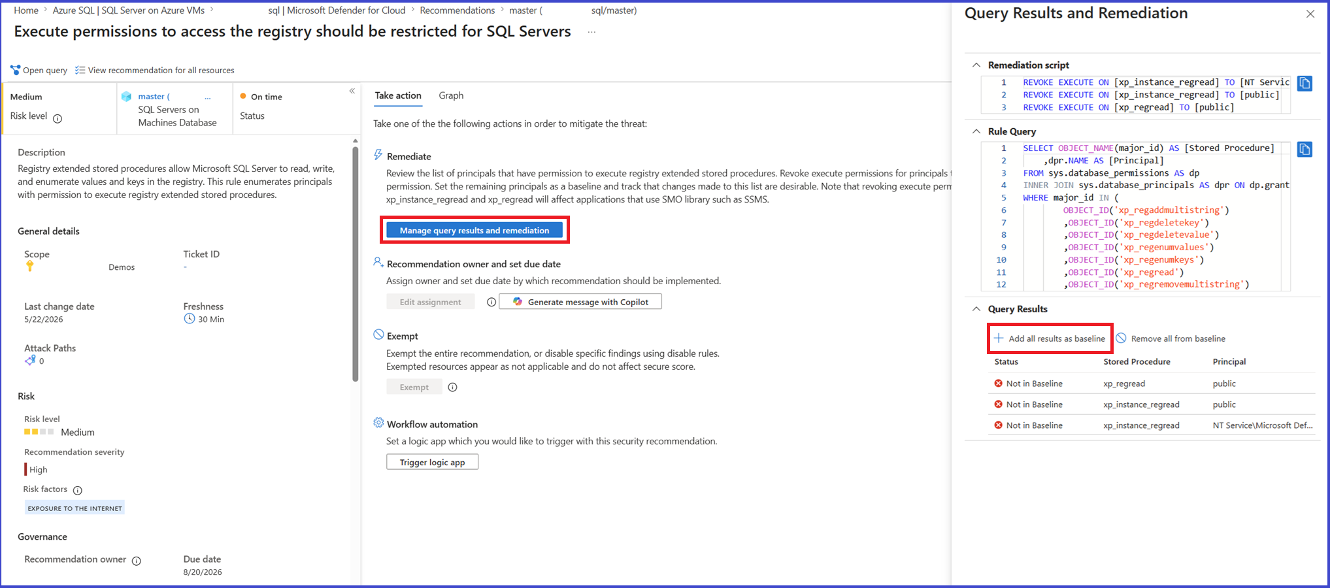Click the master database resource icon
Viewport: 1330px width, 588px height.
tap(127, 97)
